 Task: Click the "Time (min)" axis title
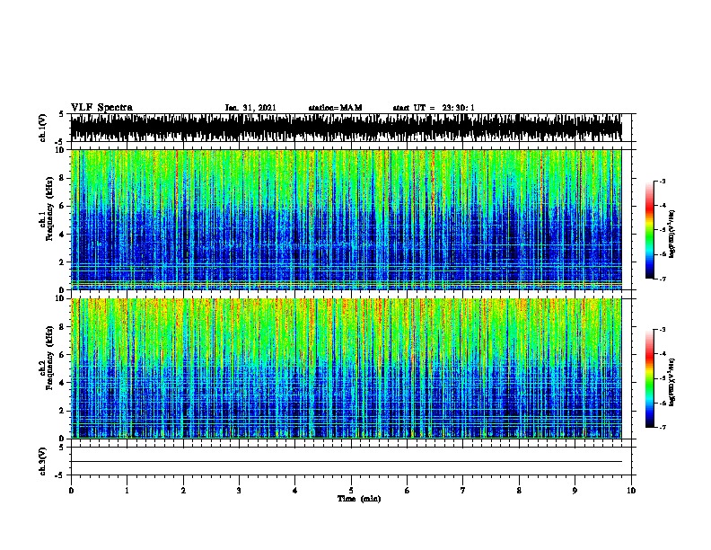[359, 499]
